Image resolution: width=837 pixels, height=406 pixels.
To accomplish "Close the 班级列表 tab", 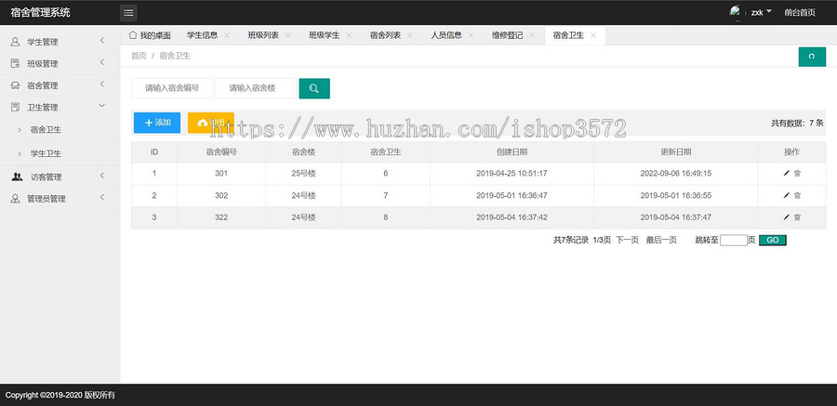I will [x=287, y=35].
